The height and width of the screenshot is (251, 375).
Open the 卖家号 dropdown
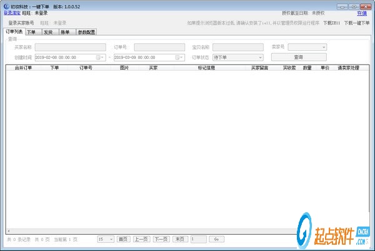[x=307, y=47]
